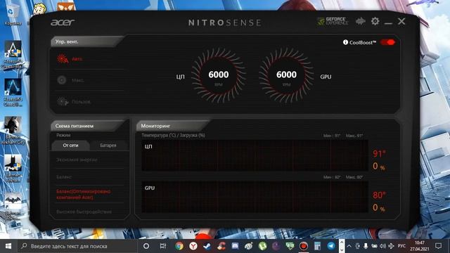Viewport: 450px width, 253px height.
Task: Click the ЦП fan speed dial
Action: point(219,76)
